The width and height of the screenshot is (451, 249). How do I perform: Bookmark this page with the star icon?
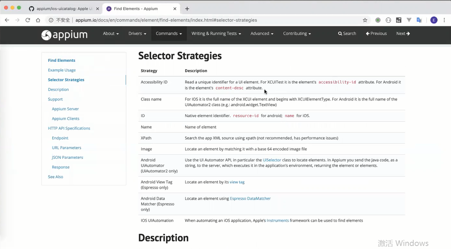[365, 20]
